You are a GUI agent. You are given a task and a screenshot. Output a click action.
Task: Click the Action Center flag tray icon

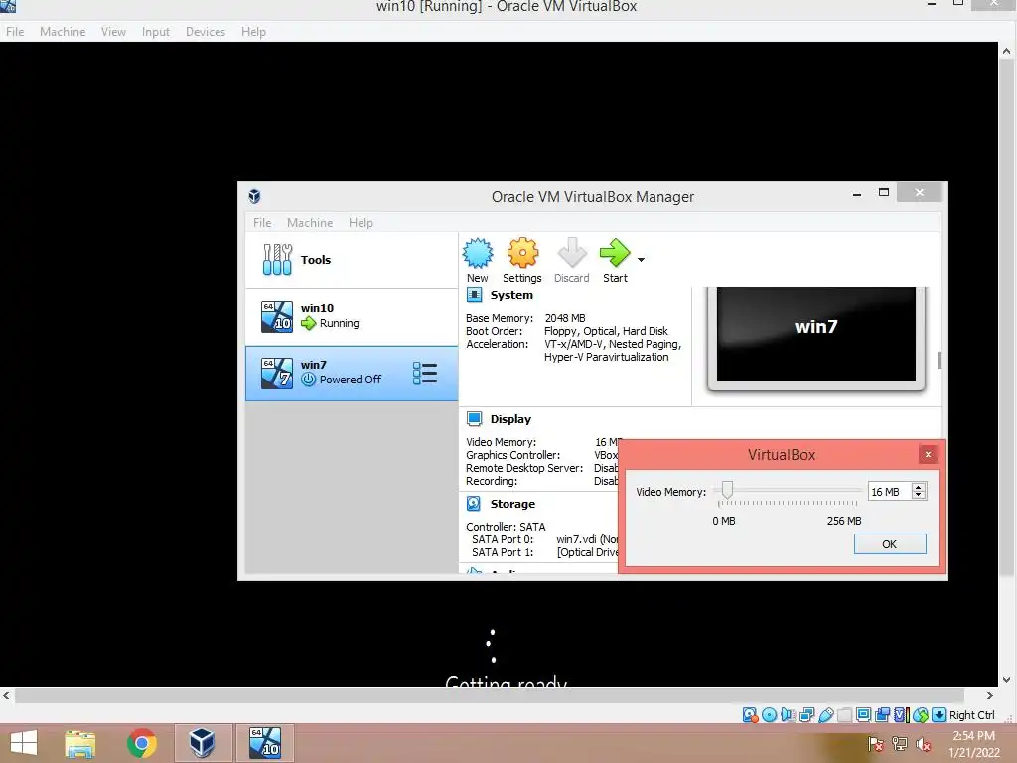tap(876, 743)
